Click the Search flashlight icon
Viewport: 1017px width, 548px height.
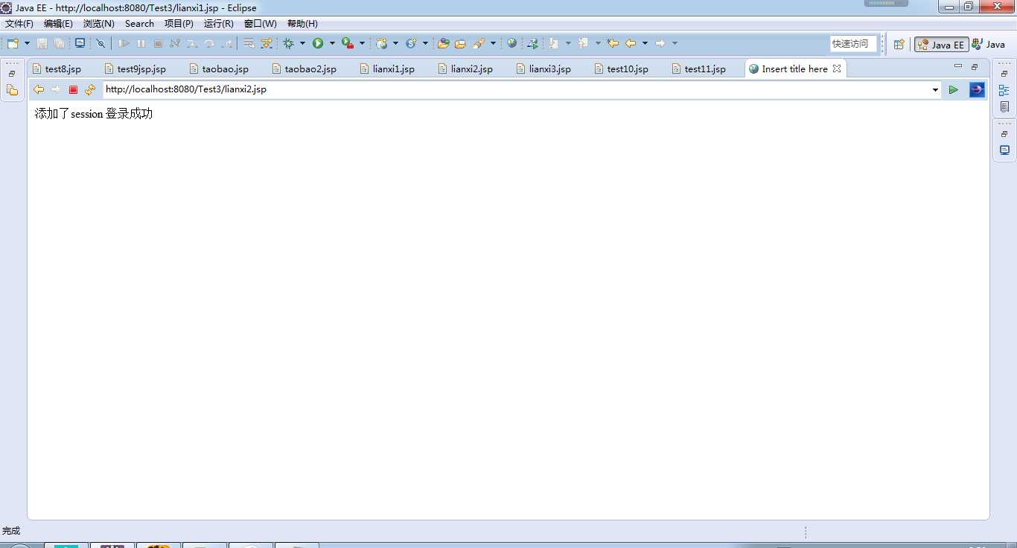coord(479,44)
